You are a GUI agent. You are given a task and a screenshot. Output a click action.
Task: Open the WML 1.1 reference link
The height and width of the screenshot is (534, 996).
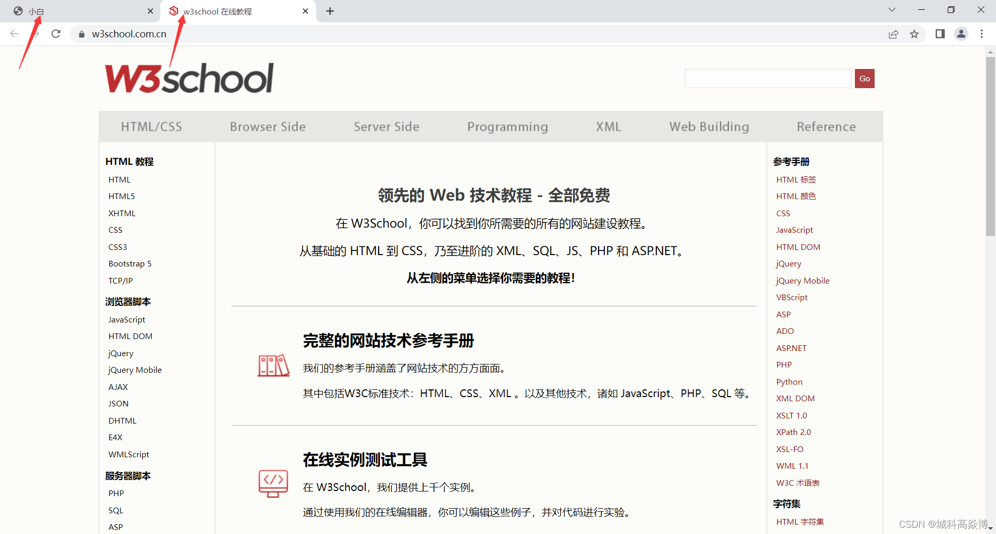click(x=792, y=466)
